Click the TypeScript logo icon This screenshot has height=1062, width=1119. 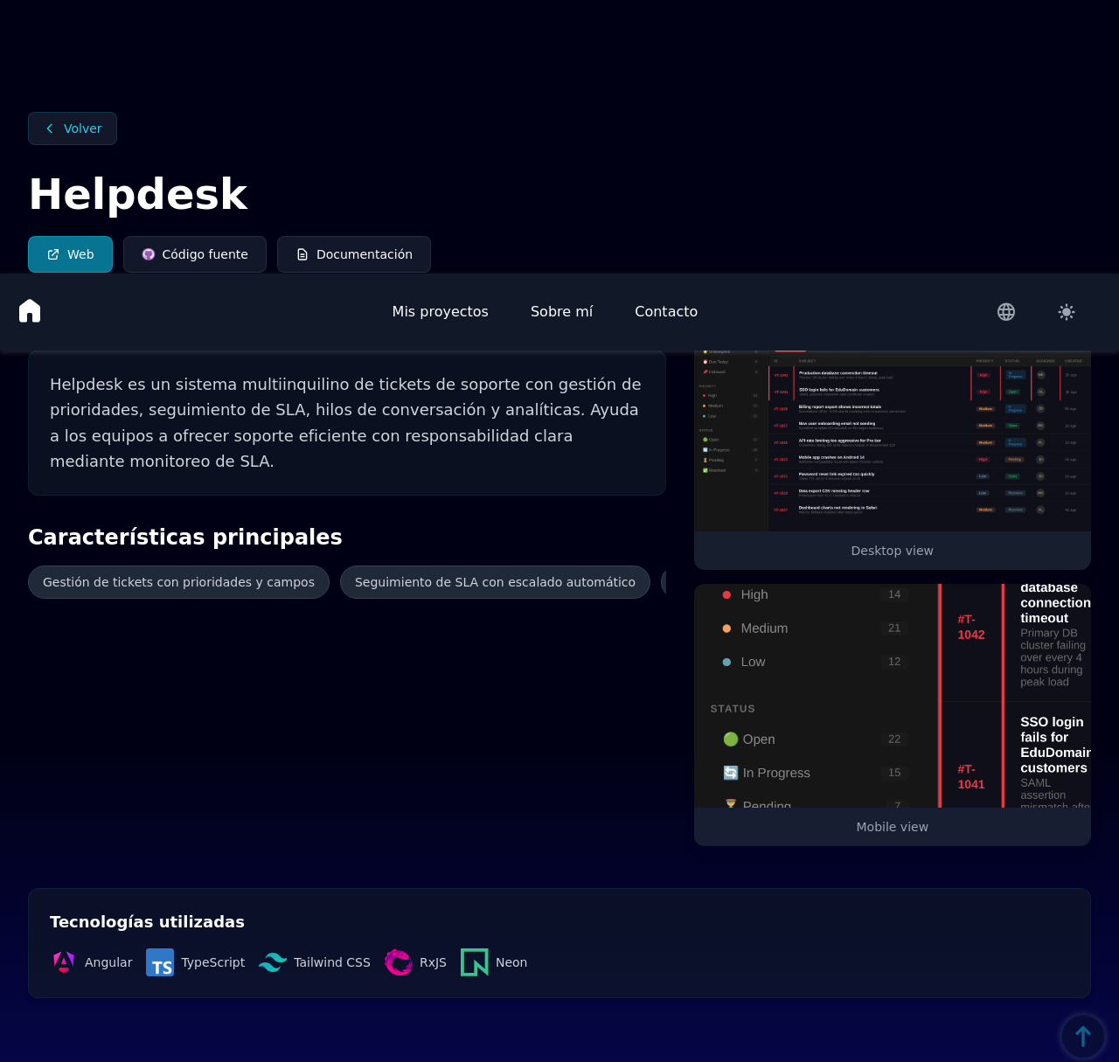pyautogui.click(x=160, y=962)
